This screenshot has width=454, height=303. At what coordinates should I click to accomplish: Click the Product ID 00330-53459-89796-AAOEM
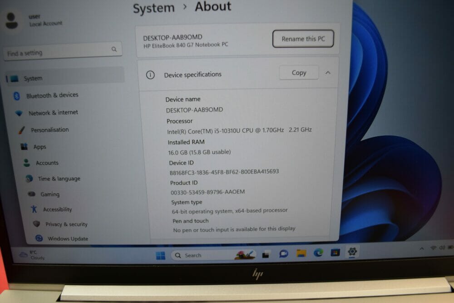(x=207, y=192)
